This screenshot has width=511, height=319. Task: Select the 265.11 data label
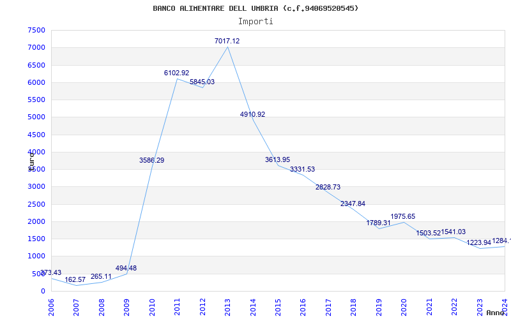(x=101, y=277)
